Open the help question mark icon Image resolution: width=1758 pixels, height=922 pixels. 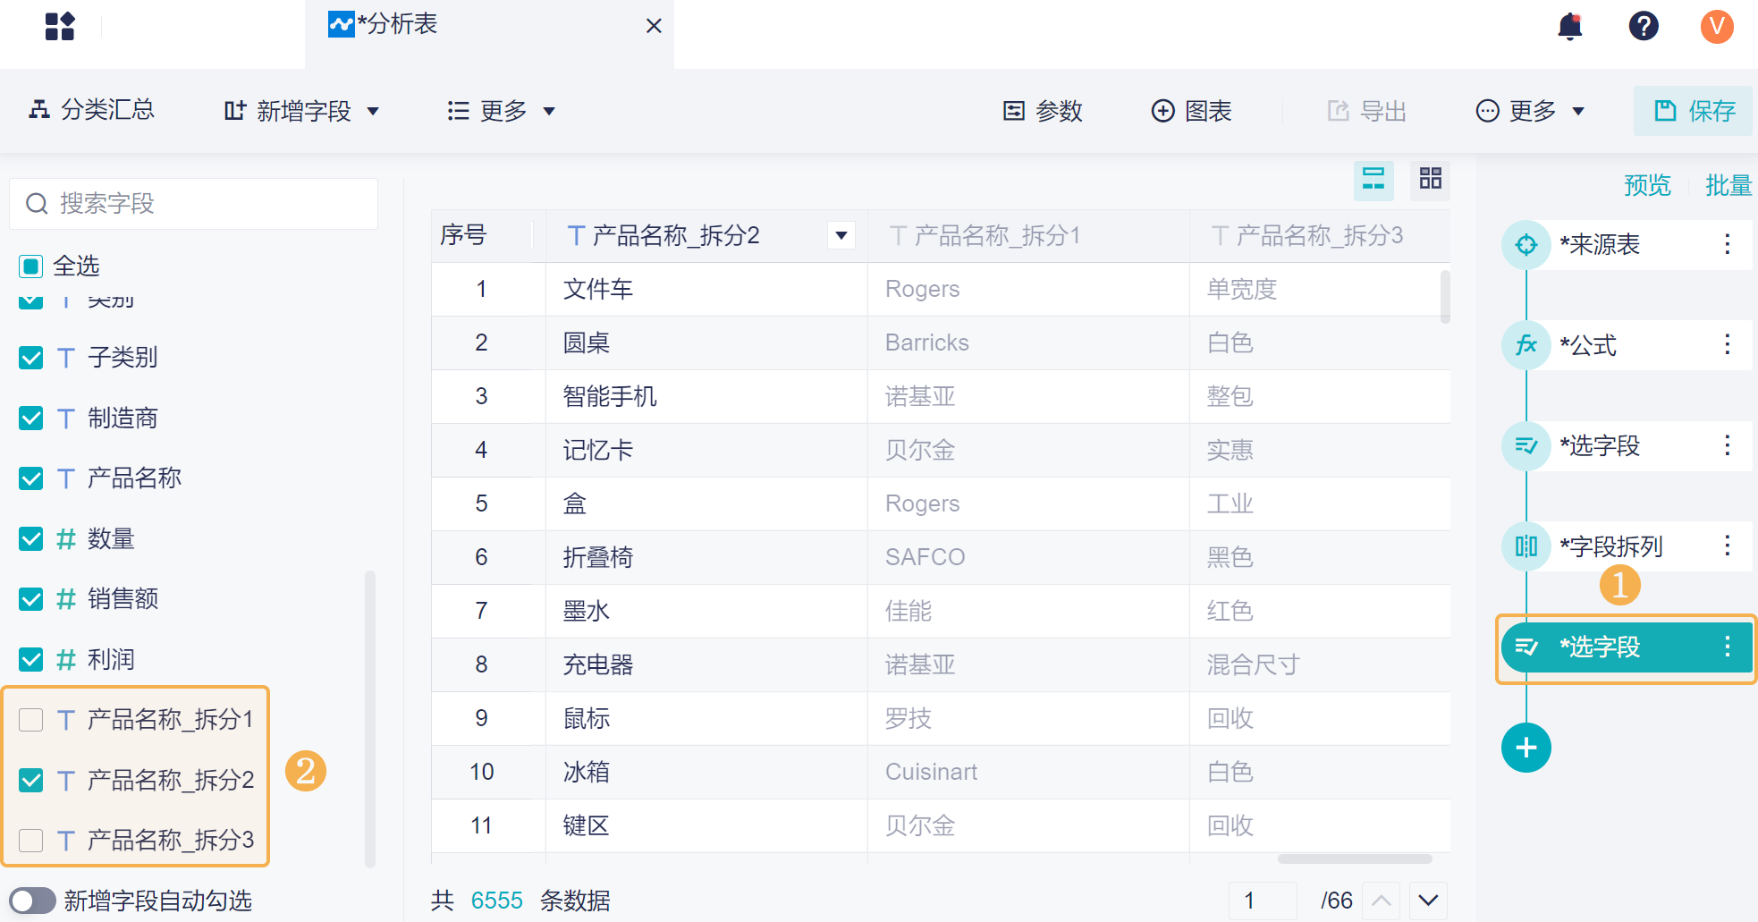(1643, 27)
